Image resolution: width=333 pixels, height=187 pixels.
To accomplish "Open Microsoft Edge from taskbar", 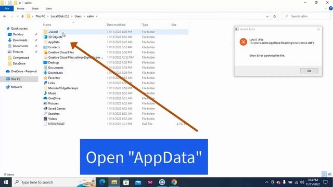I will point(102,182).
